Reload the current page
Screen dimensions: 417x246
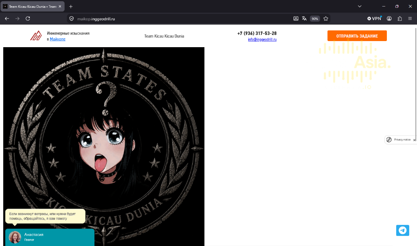pos(28,19)
